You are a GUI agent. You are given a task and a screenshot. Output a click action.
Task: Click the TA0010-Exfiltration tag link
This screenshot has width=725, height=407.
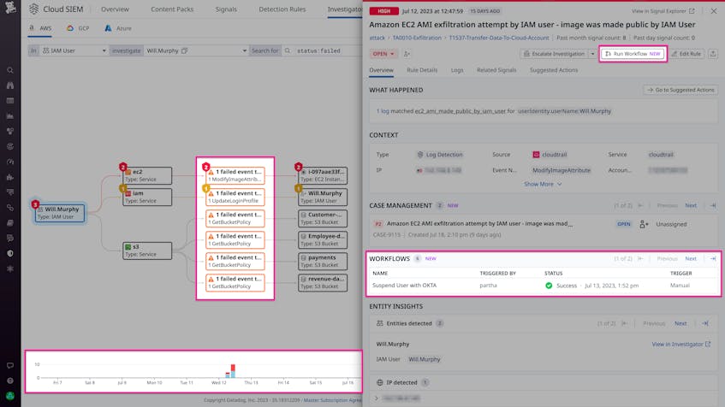tap(417, 38)
